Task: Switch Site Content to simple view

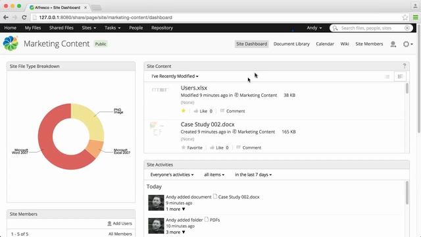Action: [x=387, y=76]
